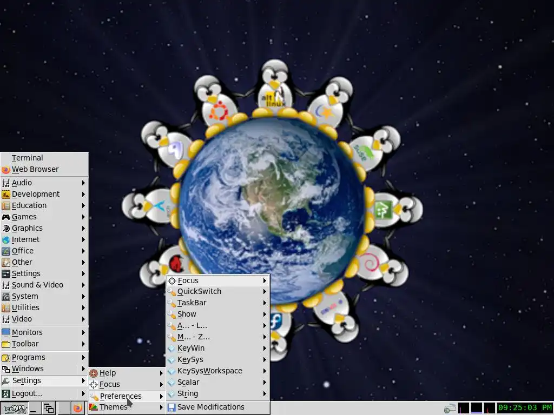The image size is (554, 415).
Task: Open the Preferences entry in Settings submenu
Action: [127, 396]
